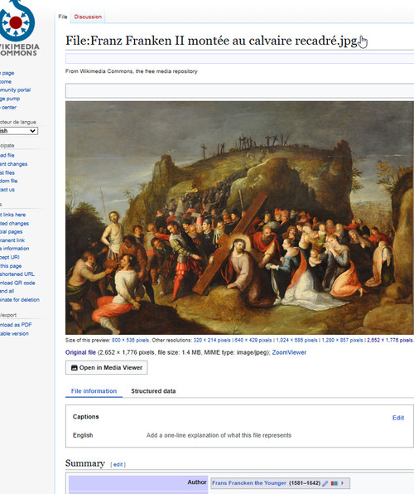This screenshot has height=494, width=414.
Task: Open the language selector dropdown
Action: [x=18, y=131]
